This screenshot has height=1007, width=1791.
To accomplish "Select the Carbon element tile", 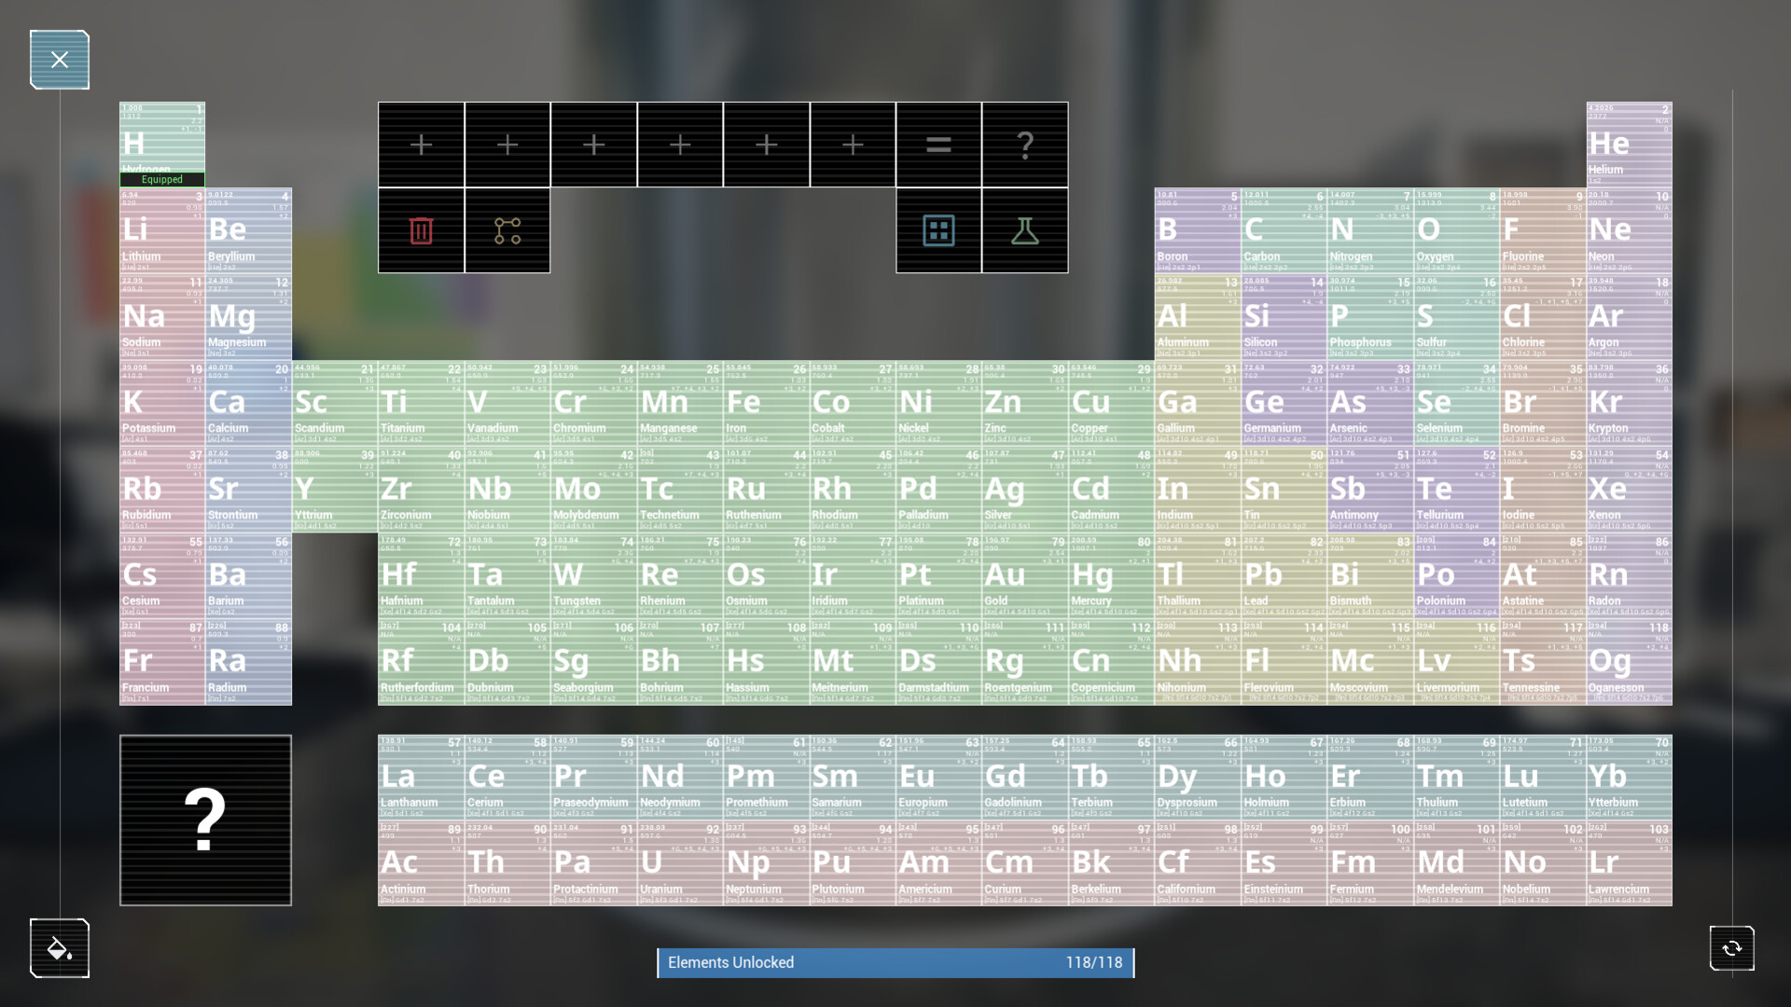I will pos(1284,230).
